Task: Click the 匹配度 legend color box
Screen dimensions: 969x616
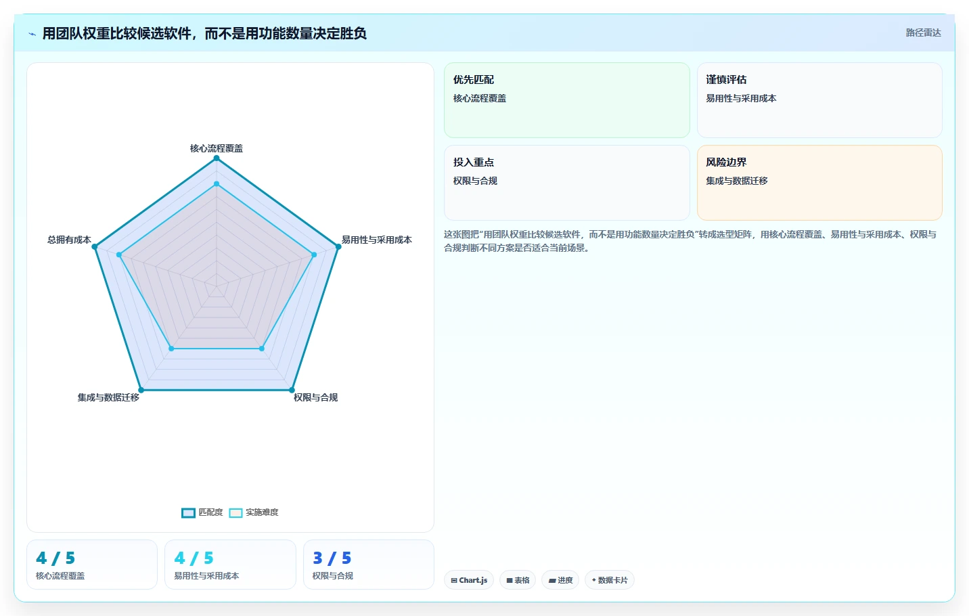Action: pos(188,512)
